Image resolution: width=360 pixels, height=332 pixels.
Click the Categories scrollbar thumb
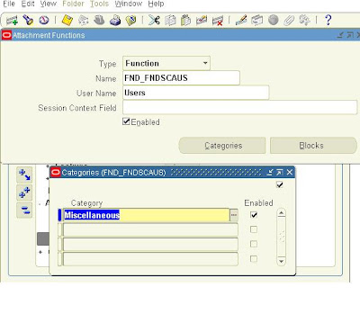[x=282, y=236]
